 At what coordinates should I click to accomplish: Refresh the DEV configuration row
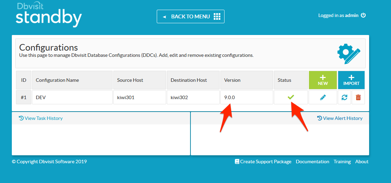coord(344,97)
